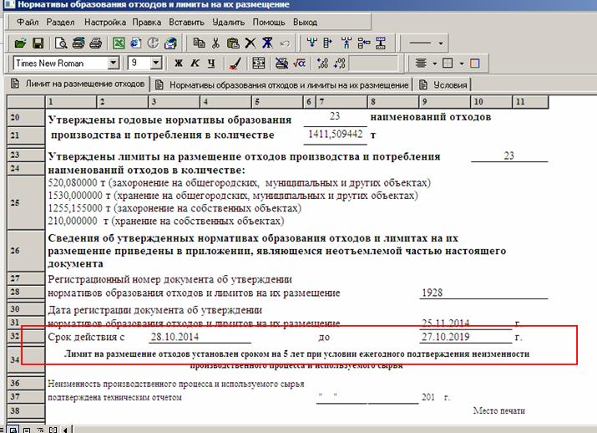597x433 pixels.
Task: Open the Times New Roman font dropdown
Action: pyautogui.click(x=114, y=64)
